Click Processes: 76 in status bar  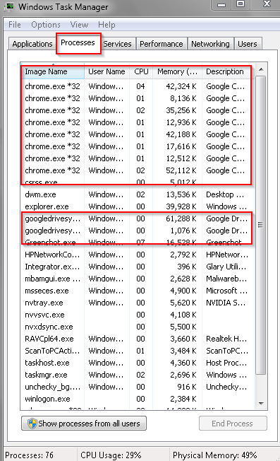tap(29, 455)
